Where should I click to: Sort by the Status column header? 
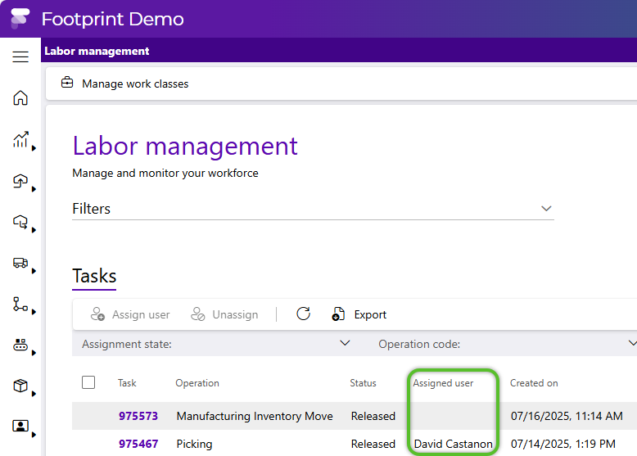(364, 383)
